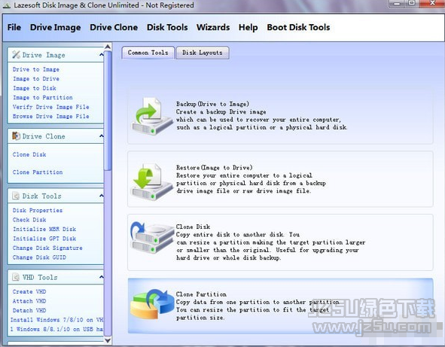Open the Boot Disk Tools menu
This screenshot has height=347, width=445.
[x=299, y=27]
